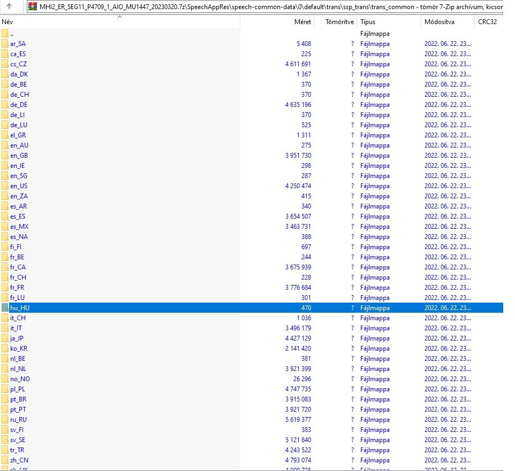Sort the list by Név column header
Screen dimensions: 515x471
click(7, 22)
